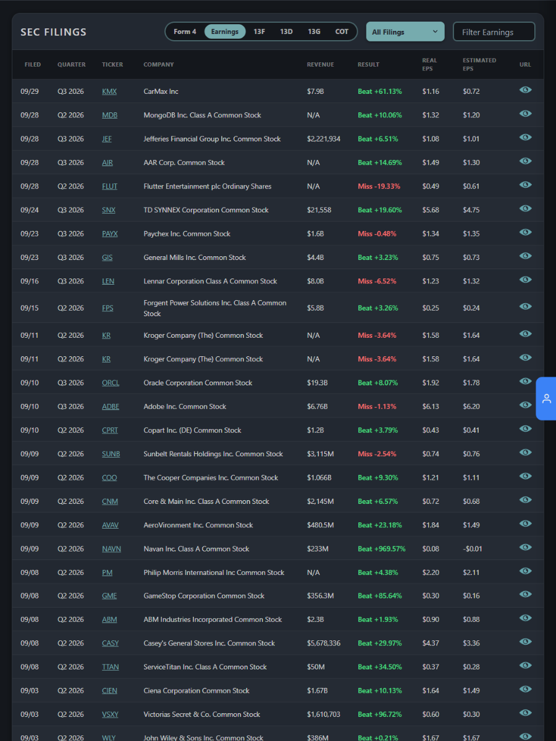
Task: Open the KMX ticker link
Action: tap(109, 91)
